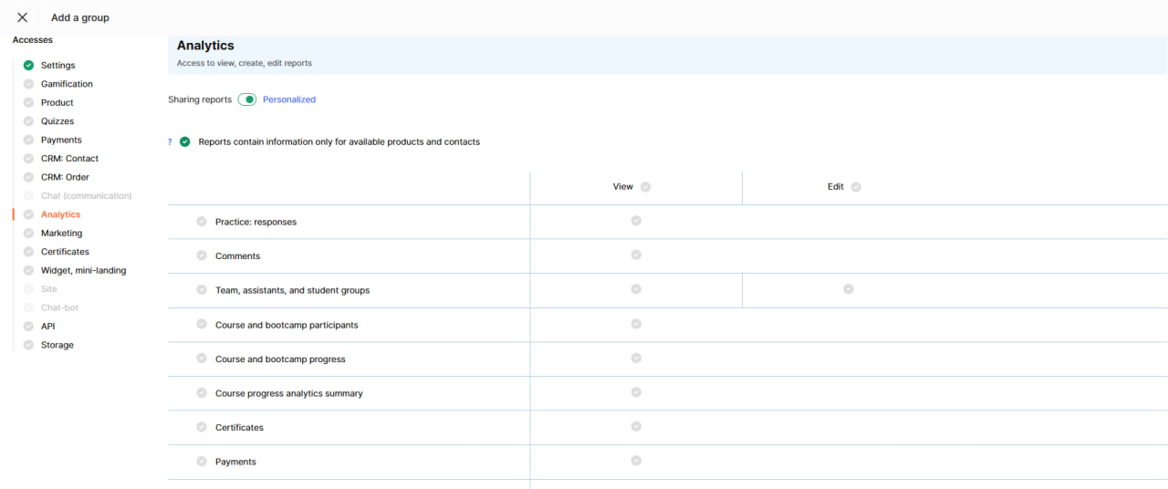Open CRM: Contact access section
The height and width of the screenshot is (489, 1168).
(69, 159)
